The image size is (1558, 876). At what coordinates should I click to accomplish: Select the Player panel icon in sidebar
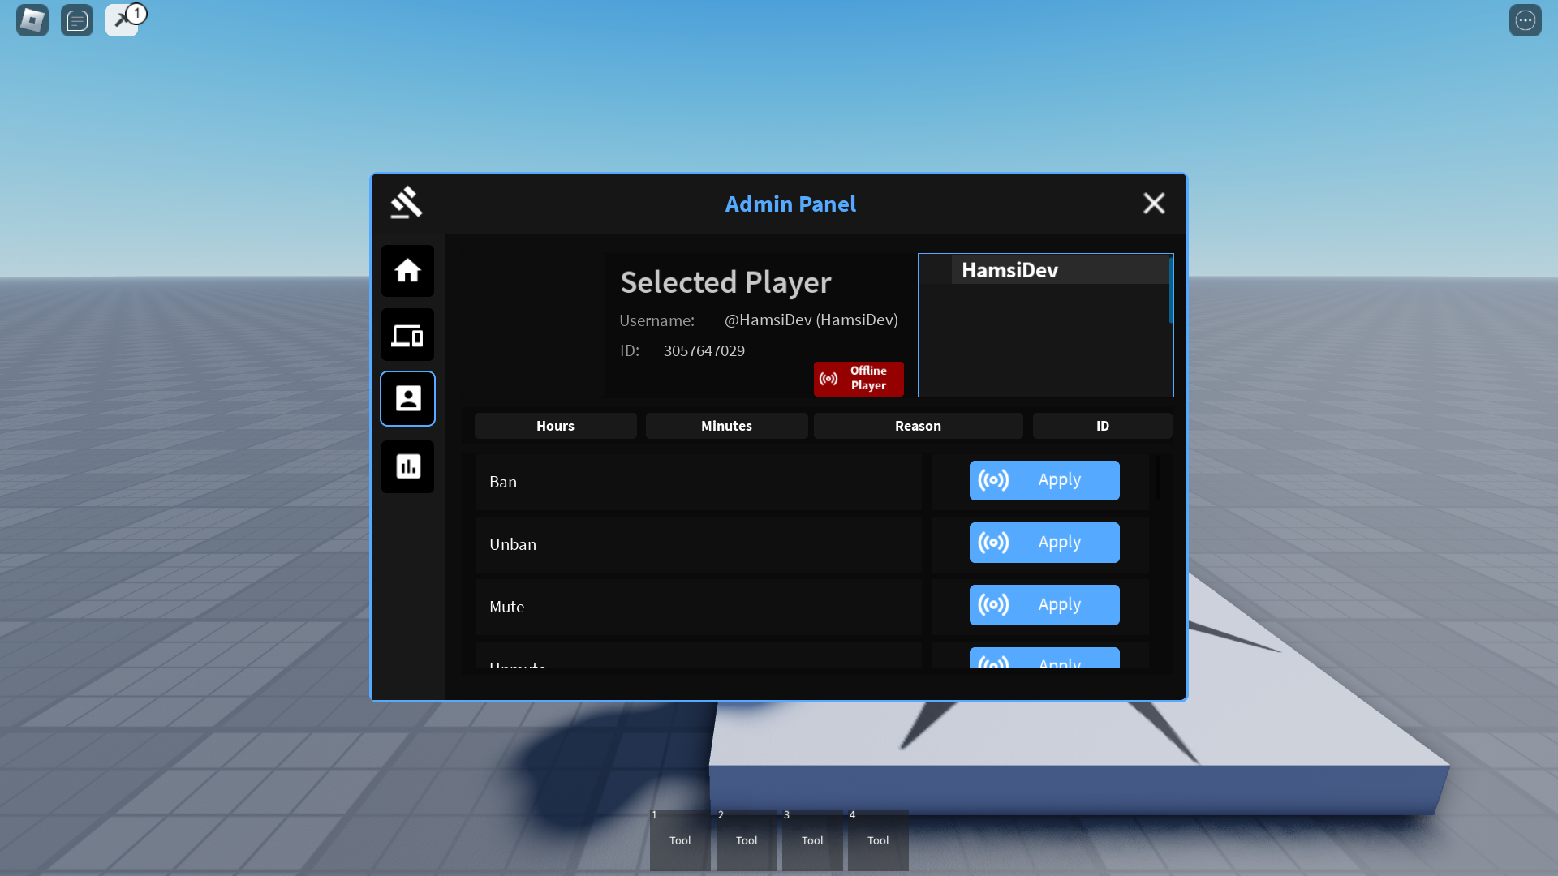(407, 398)
